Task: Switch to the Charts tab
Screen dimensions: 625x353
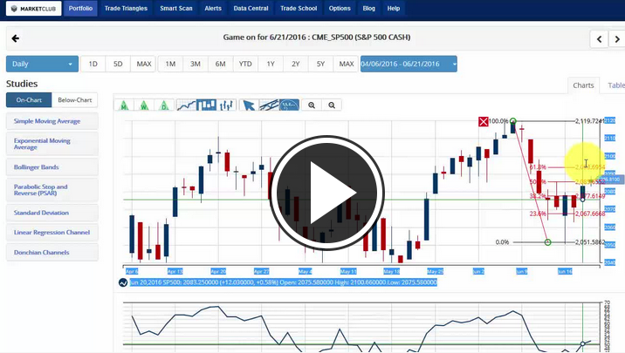Action: tap(583, 85)
